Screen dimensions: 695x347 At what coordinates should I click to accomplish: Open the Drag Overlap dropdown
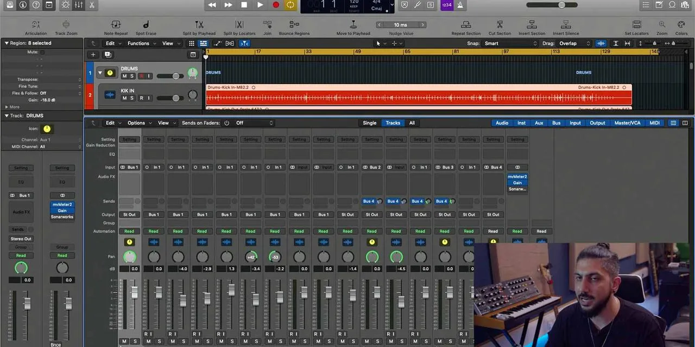coord(574,43)
